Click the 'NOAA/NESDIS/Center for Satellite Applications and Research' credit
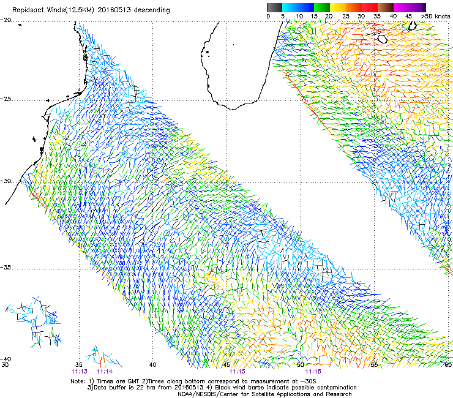This screenshot has height=398, width=453. [x=264, y=394]
